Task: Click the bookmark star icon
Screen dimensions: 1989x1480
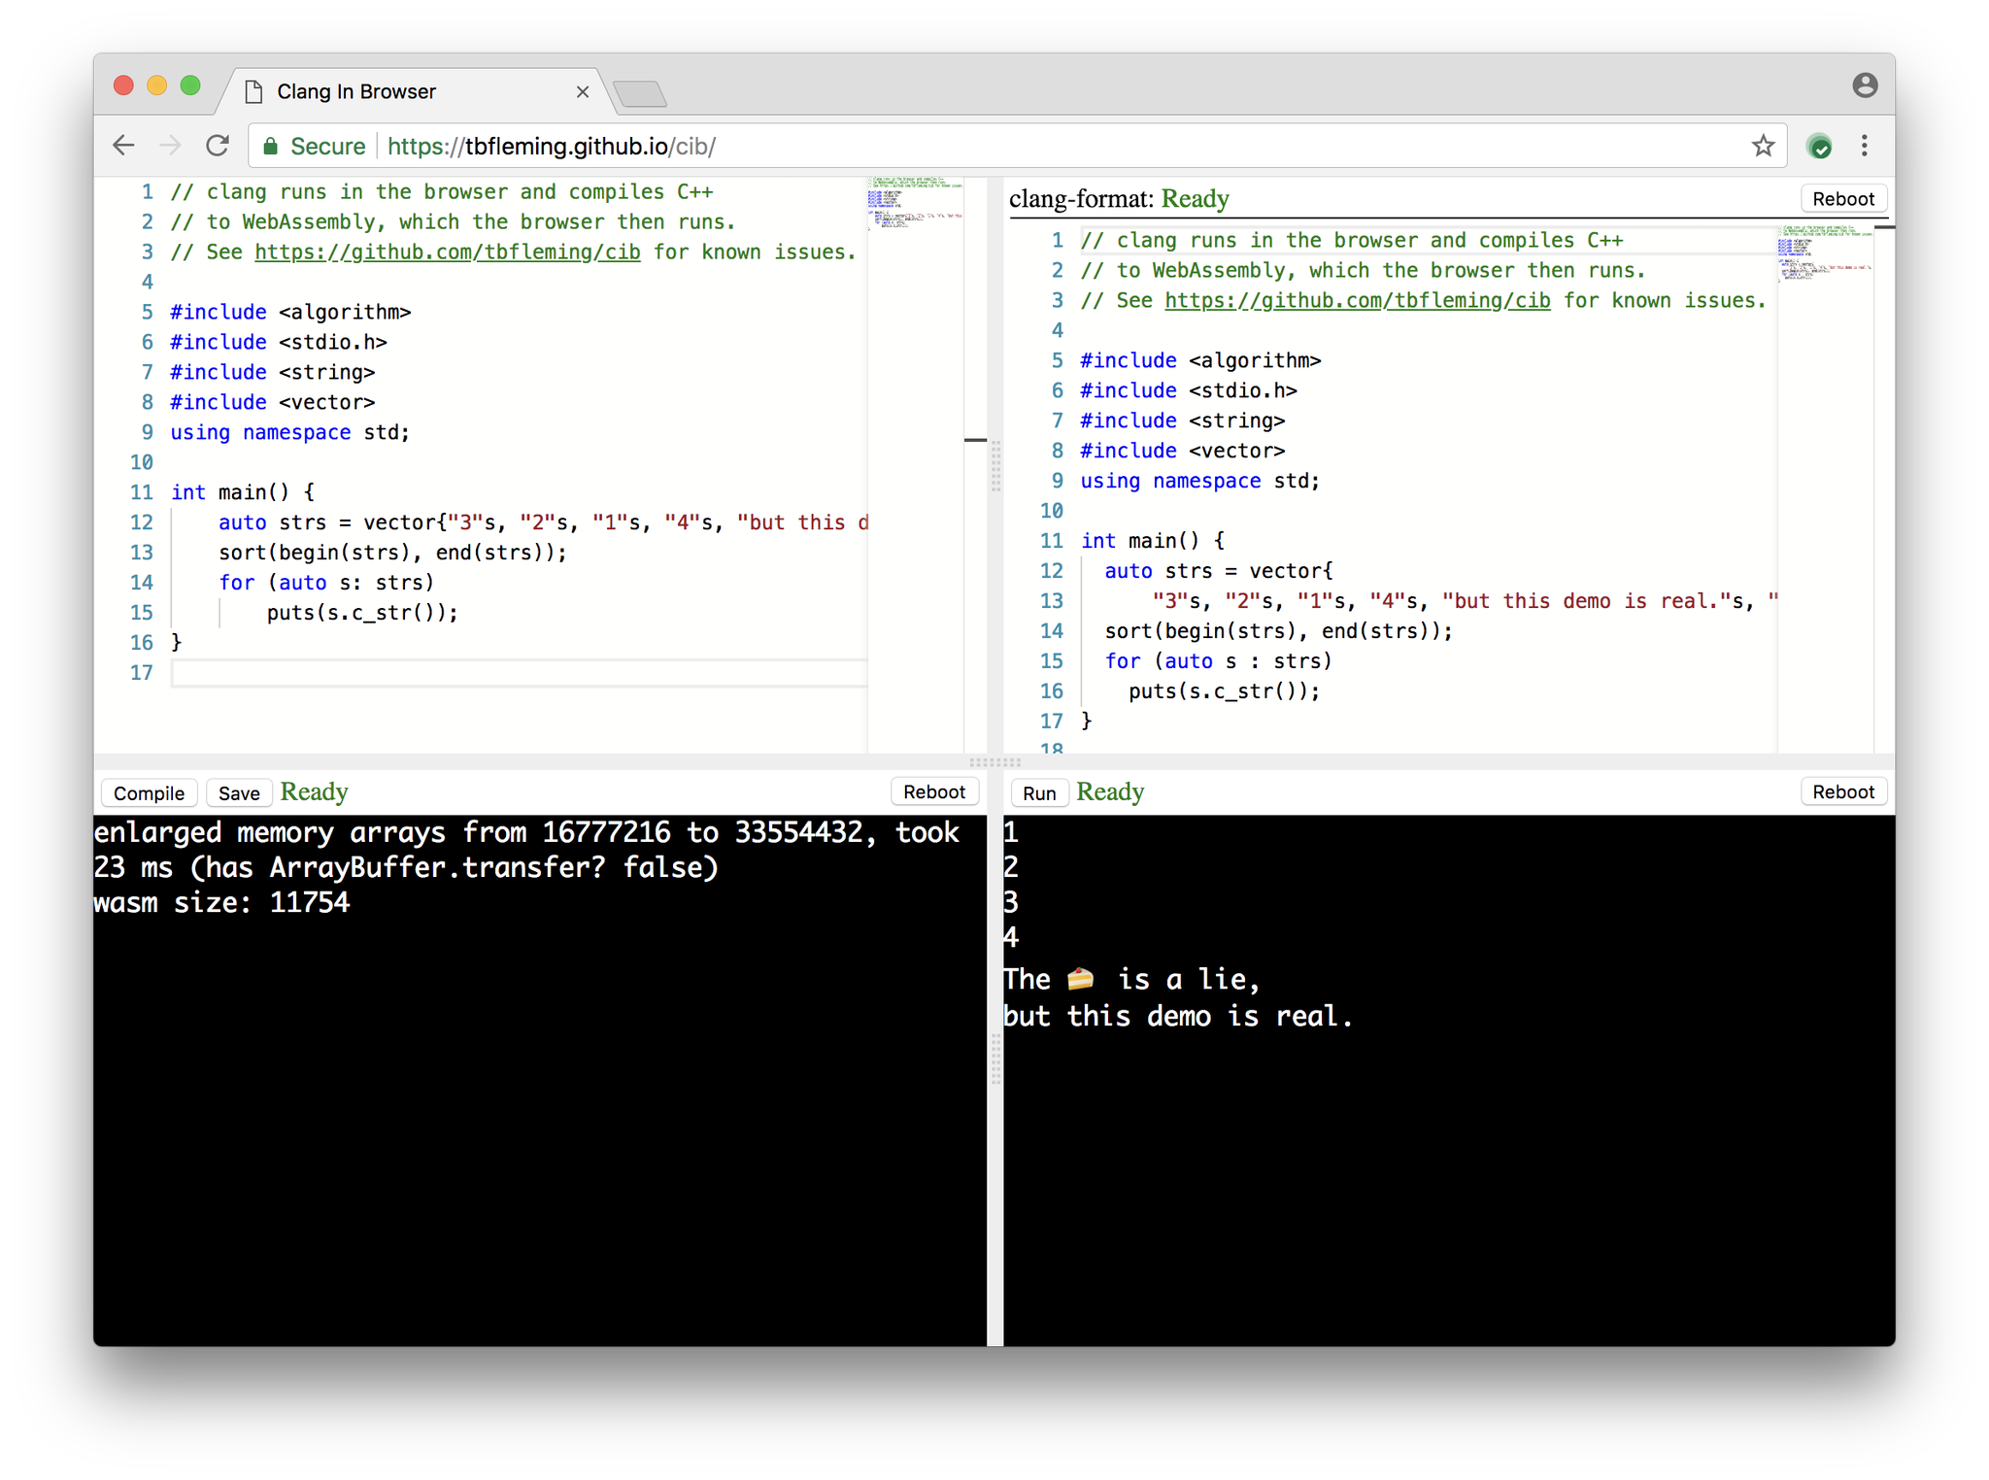Action: point(1763,146)
